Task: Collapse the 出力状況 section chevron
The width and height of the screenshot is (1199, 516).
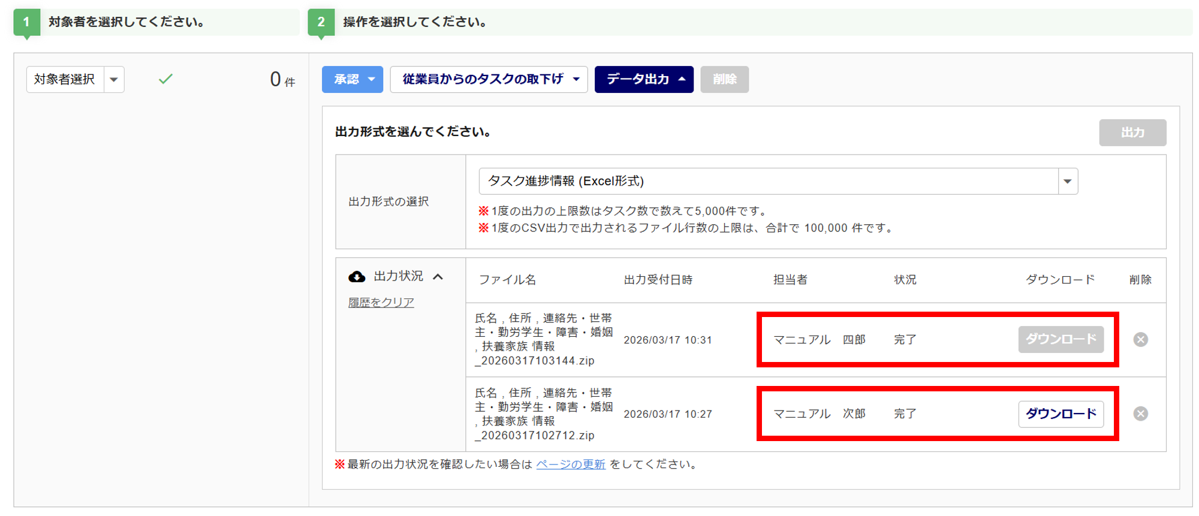Action: point(438,276)
